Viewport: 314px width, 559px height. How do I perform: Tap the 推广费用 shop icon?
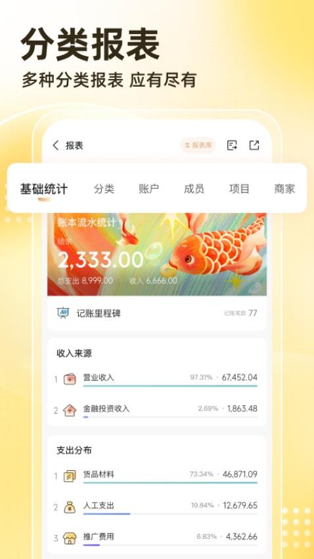click(70, 538)
